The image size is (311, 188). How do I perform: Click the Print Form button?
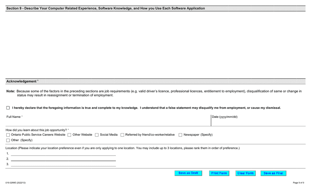pyautogui.click(x=219, y=173)
